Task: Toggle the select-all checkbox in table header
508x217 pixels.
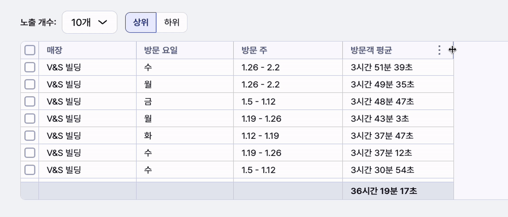Action: coord(30,50)
